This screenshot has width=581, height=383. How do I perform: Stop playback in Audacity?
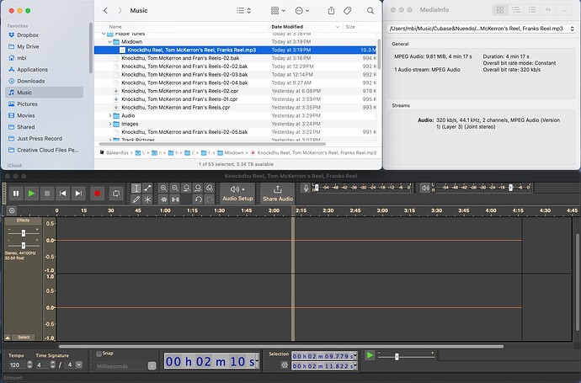point(47,194)
